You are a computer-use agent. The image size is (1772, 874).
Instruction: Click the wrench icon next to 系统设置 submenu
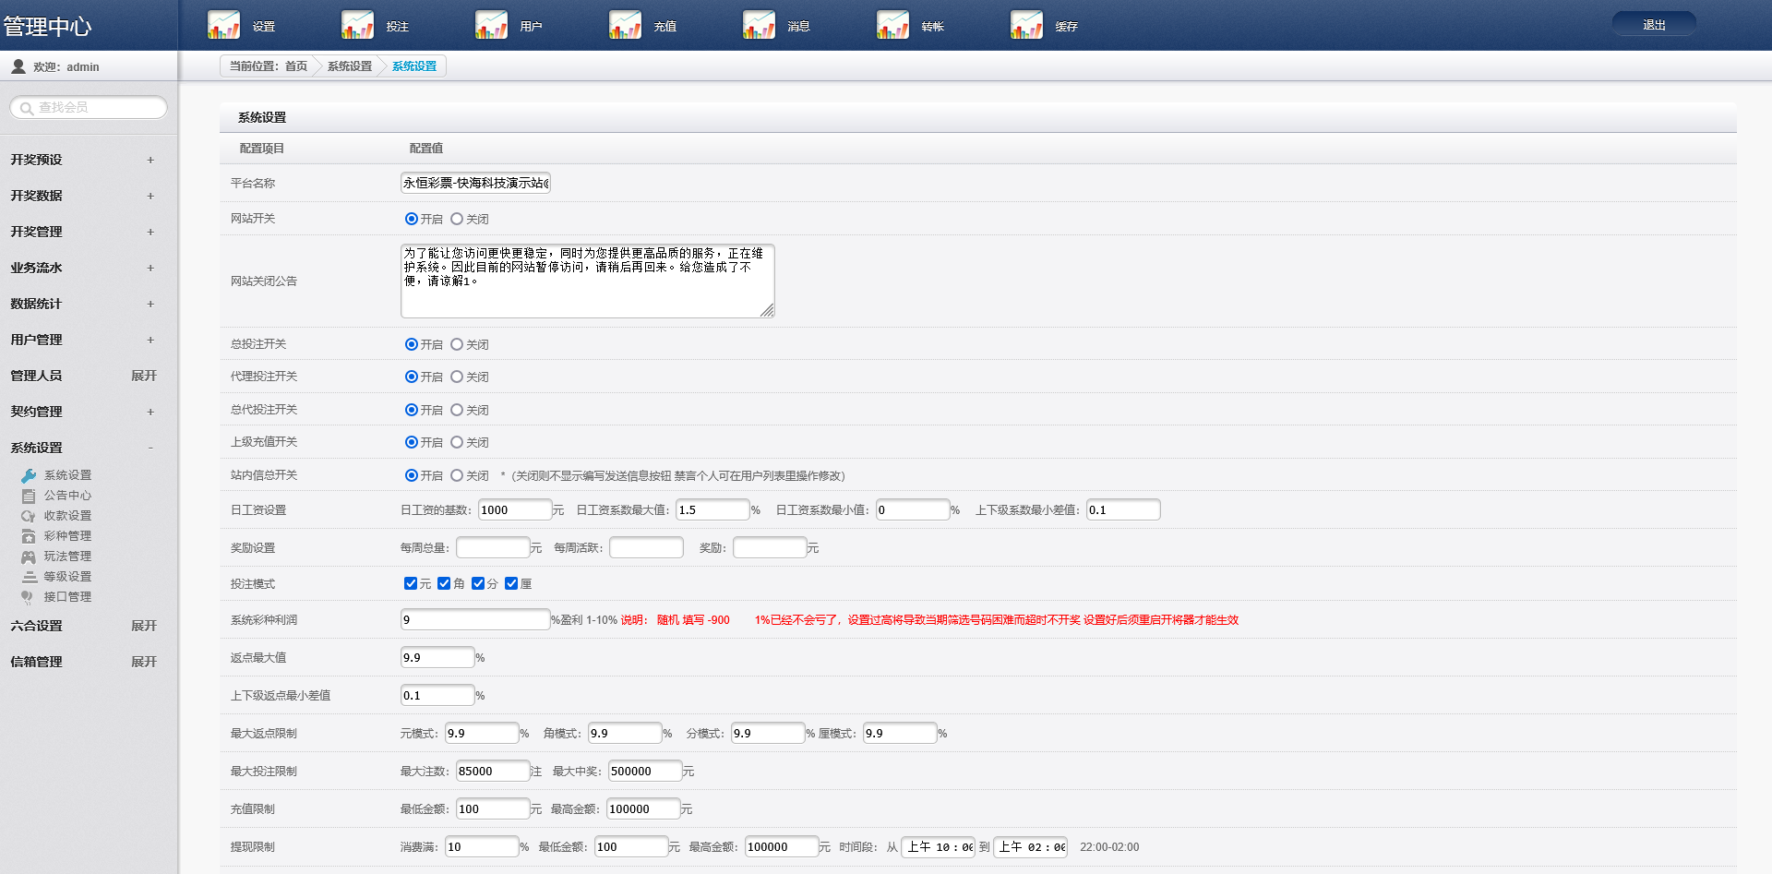[x=29, y=475]
